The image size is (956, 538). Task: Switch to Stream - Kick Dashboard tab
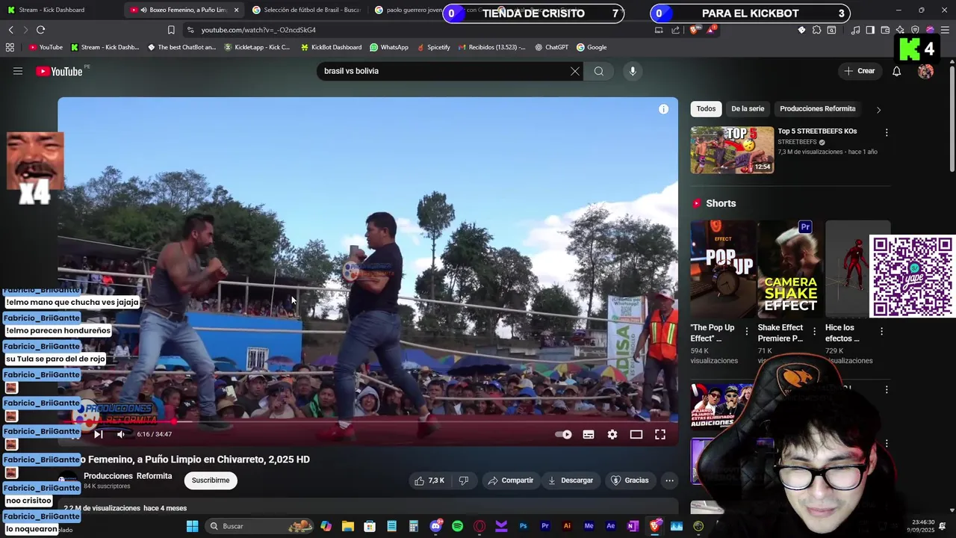pyautogui.click(x=51, y=10)
